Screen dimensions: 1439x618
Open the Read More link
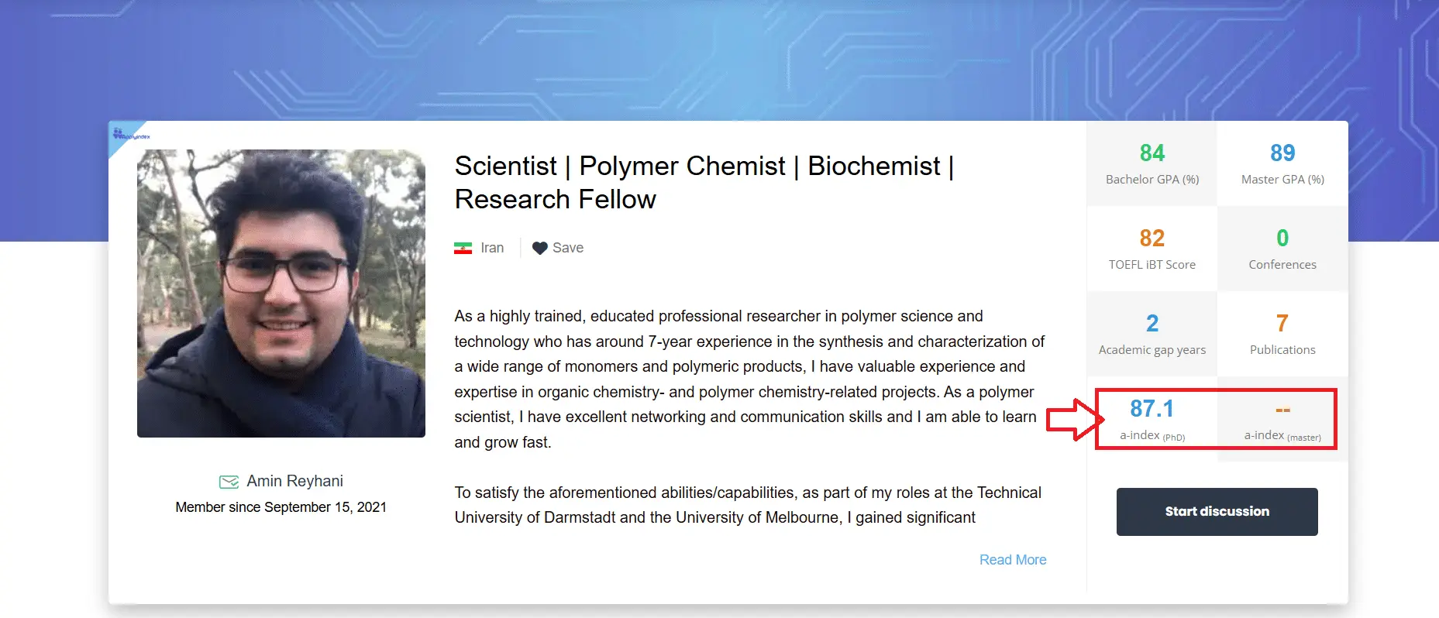[x=1013, y=560]
